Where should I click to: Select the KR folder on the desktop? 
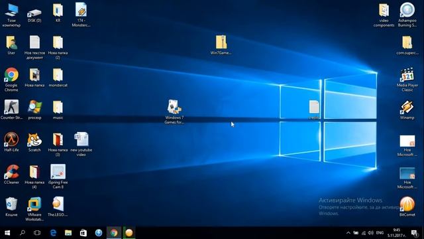click(58, 13)
